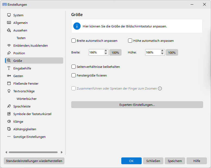Check Seitenverhältnisse beibehalten

click(x=73, y=66)
